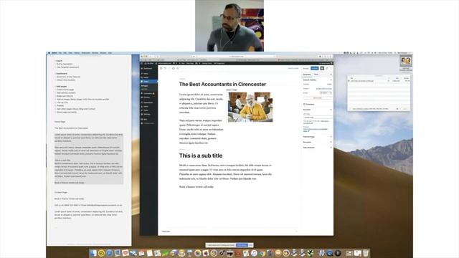
Task: Open Comments in WordPress admin menu
Action: (148, 94)
